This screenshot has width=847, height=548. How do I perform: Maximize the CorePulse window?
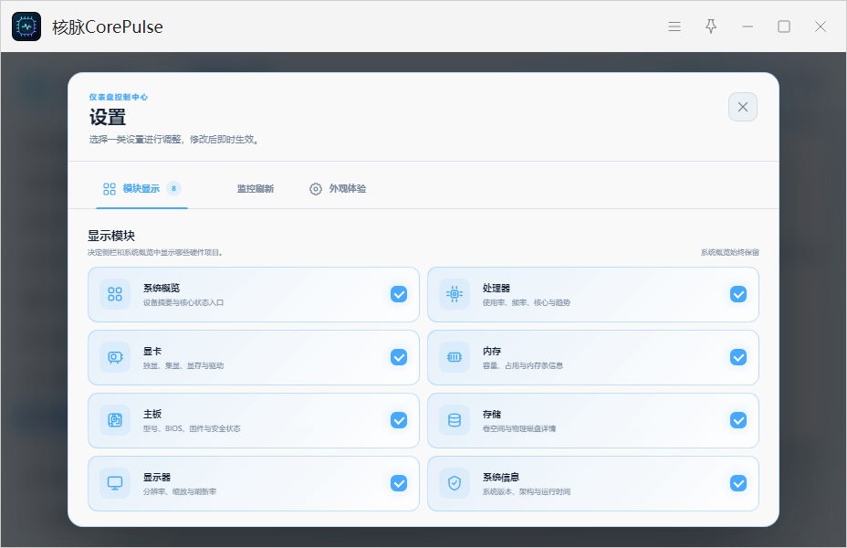click(784, 26)
